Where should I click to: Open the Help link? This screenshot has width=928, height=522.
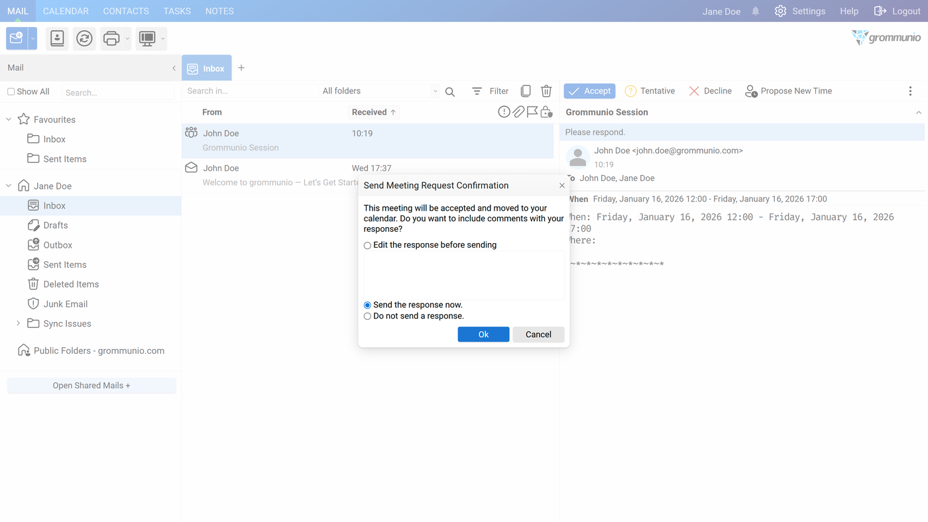pyautogui.click(x=849, y=11)
